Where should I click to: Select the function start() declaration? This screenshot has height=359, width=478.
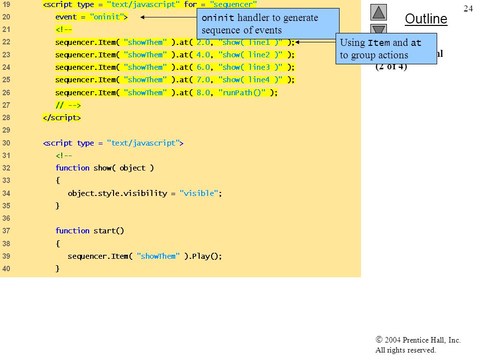[x=90, y=231]
